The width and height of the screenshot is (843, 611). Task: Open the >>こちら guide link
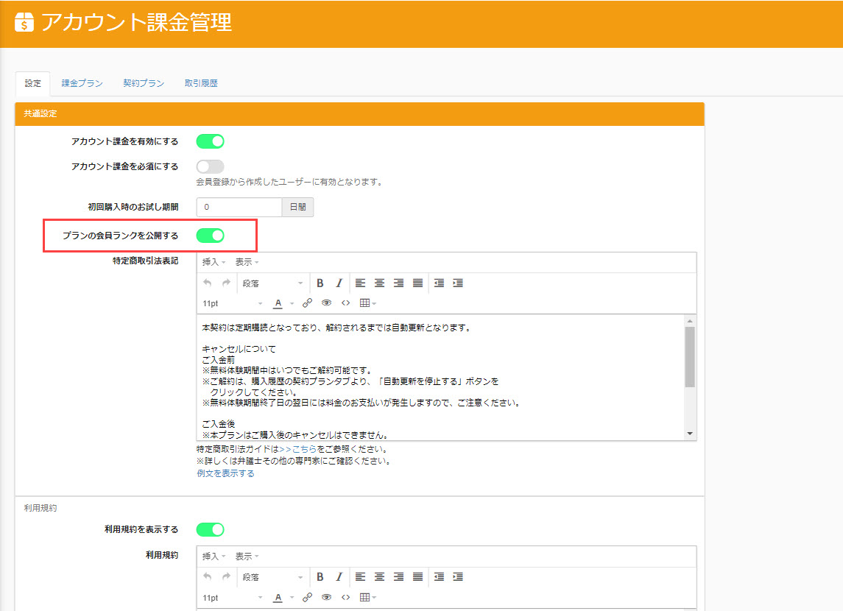(x=298, y=448)
